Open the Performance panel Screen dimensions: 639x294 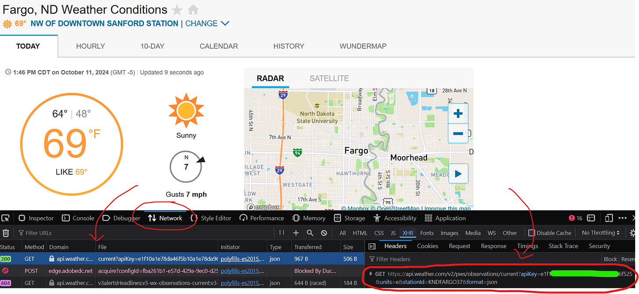point(262,218)
